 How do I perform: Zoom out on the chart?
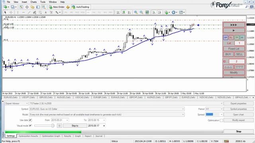tap(141, 12)
